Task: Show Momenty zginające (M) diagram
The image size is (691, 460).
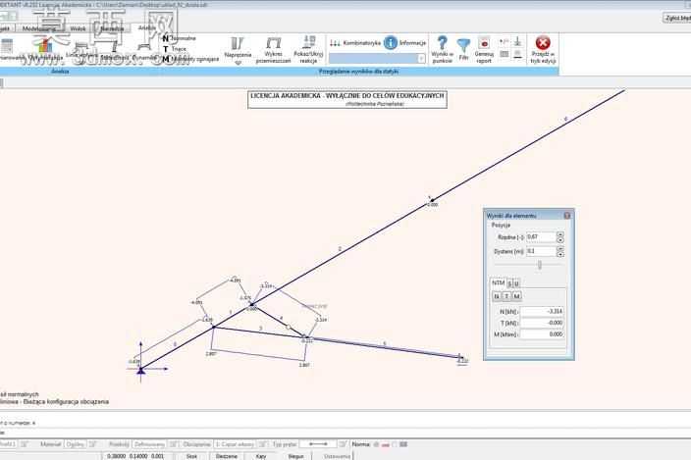Action: (x=190, y=59)
